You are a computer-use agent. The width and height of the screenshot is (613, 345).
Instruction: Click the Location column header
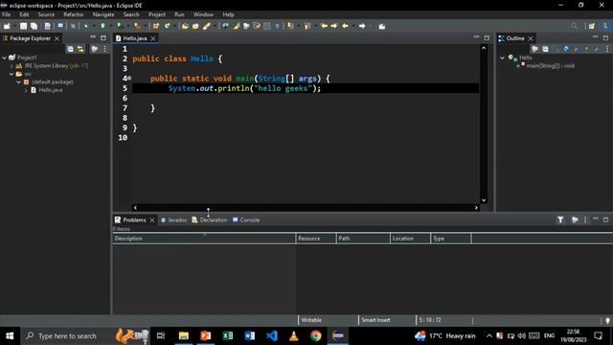(410, 239)
